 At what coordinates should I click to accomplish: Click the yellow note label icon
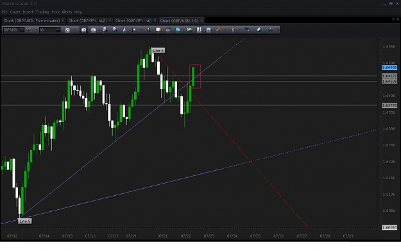158,30
